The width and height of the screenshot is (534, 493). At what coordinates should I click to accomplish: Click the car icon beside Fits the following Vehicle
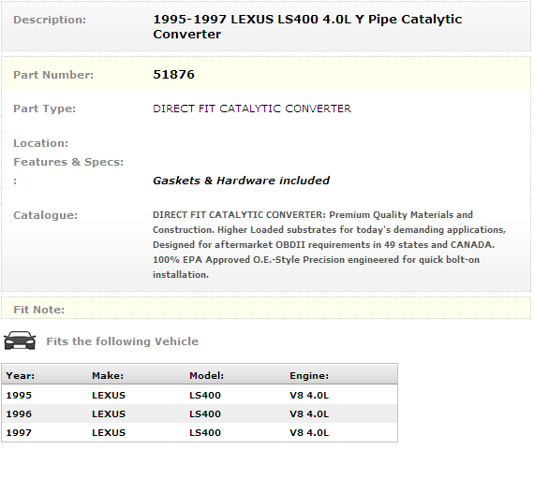pyautogui.click(x=20, y=341)
